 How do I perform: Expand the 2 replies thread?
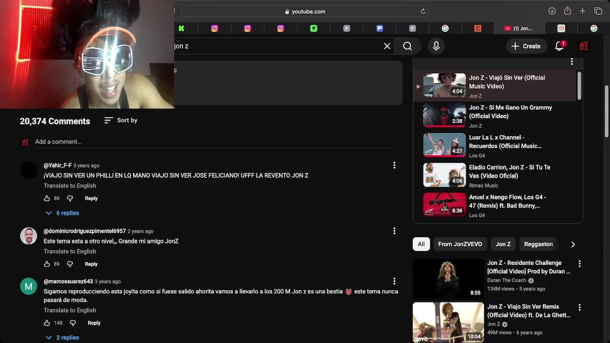(x=62, y=337)
